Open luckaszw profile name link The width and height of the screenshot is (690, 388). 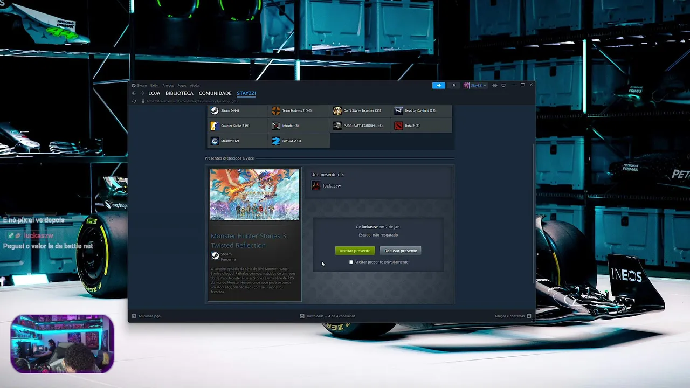point(332,186)
